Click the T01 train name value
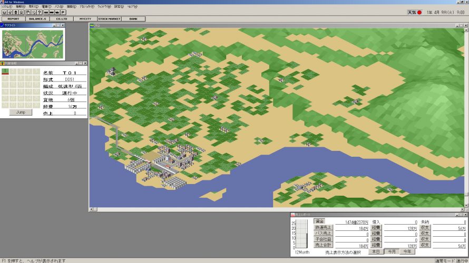469x263 pixels. tap(70, 73)
